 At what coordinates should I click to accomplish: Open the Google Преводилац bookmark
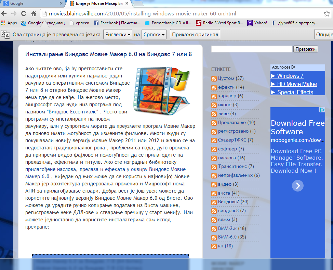[x=43, y=23]
